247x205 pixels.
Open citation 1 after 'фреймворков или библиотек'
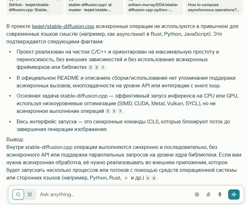click(x=103, y=68)
